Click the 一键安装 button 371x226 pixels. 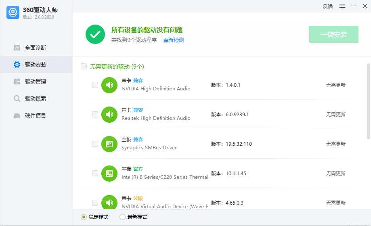tap(333, 34)
